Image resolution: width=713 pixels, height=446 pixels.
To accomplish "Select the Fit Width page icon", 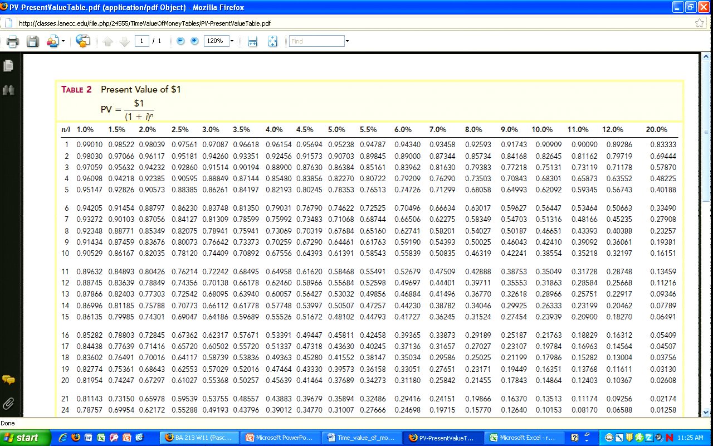I will (x=252, y=41).
